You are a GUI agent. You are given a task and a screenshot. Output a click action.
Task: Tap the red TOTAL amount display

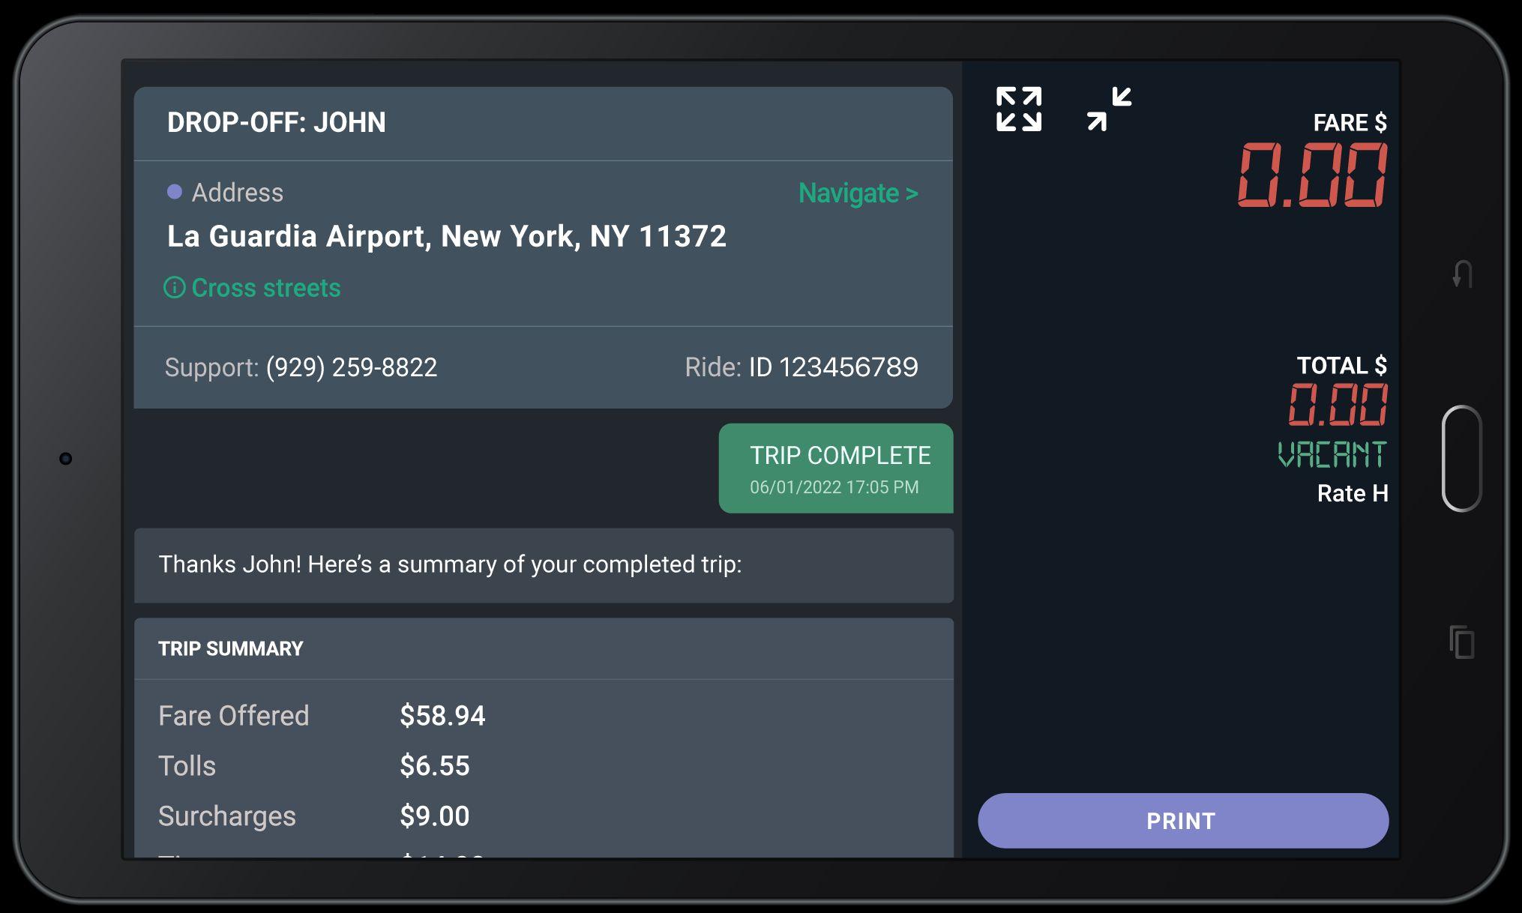coord(1338,404)
